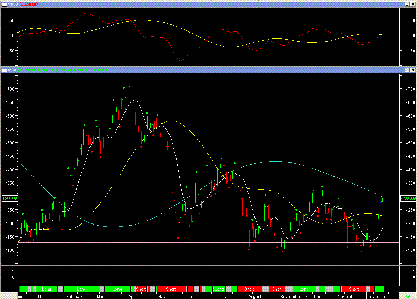Screen dimensions: 417x299
Task: Select the Long signal segment above September
Action: click(x=304, y=289)
